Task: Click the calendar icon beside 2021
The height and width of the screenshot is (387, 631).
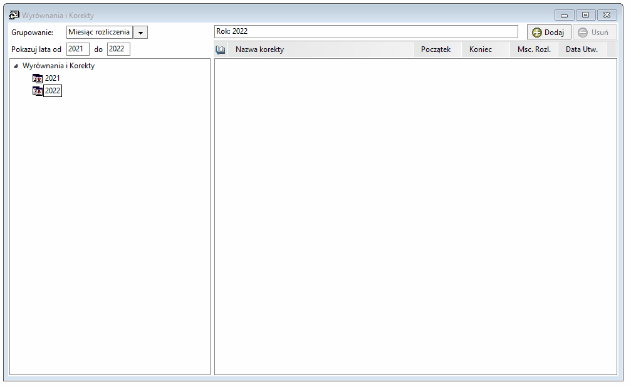Action: click(x=38, y=78)
